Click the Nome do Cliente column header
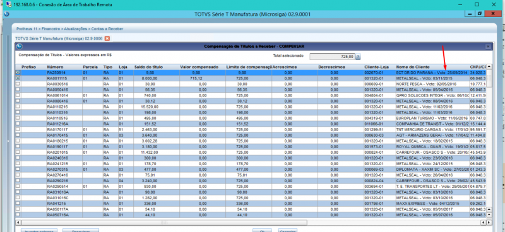 432,67
